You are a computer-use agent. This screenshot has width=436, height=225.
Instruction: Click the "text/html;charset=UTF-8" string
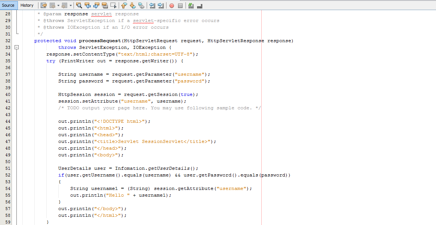155,54
